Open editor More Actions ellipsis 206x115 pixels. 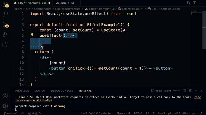pos(201,3)
